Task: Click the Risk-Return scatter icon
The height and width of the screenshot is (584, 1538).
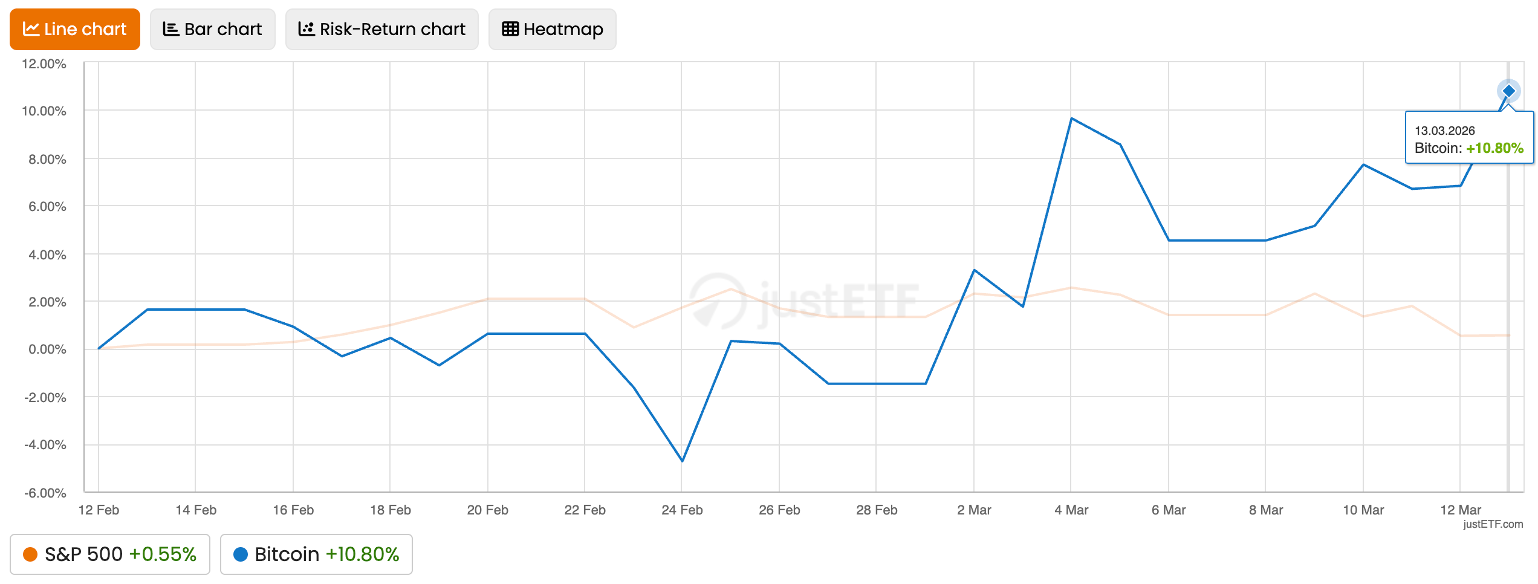Action: pos(307,29)
